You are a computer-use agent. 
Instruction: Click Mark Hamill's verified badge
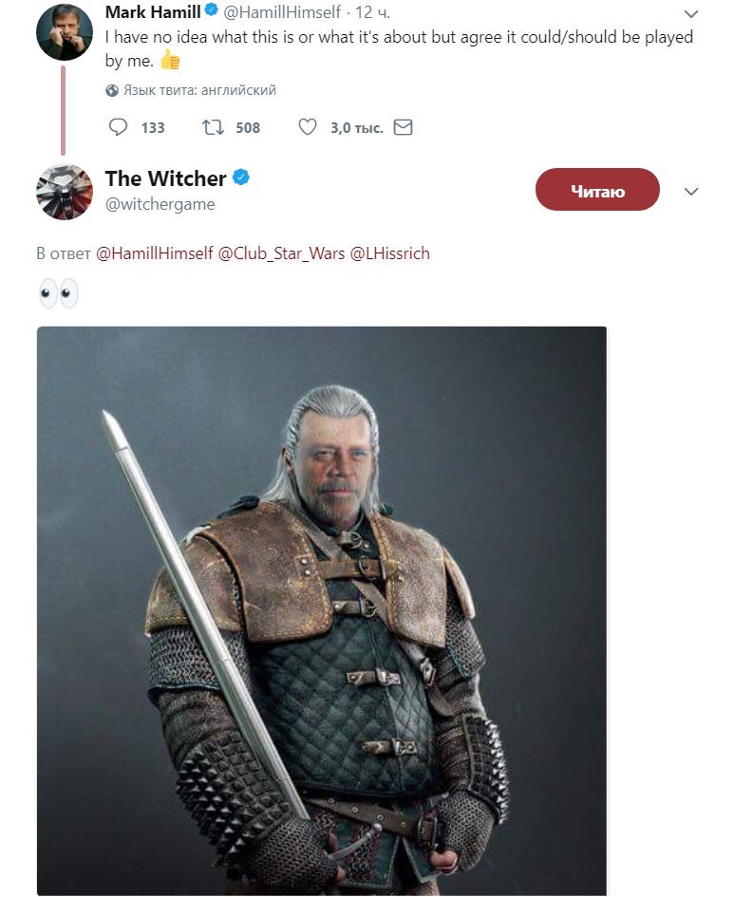coord(212,13)
